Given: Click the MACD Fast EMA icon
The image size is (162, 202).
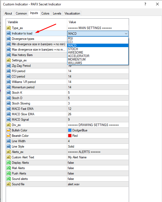Looking at the screenshot, I should coord(9,109).
